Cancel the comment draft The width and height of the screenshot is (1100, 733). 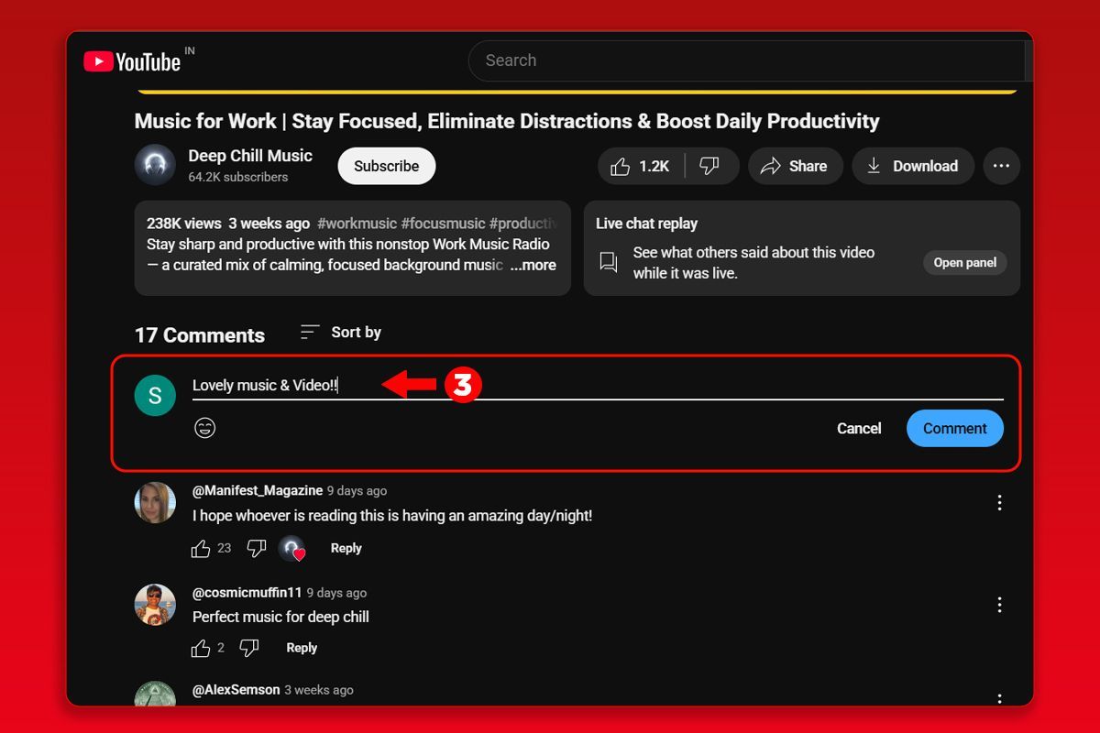pos(859,428)
